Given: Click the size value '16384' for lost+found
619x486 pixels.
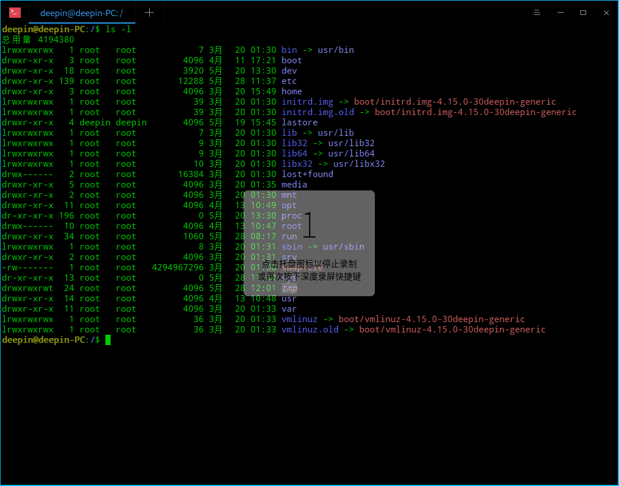Looking at the screenshot, I should coord(191,174).
